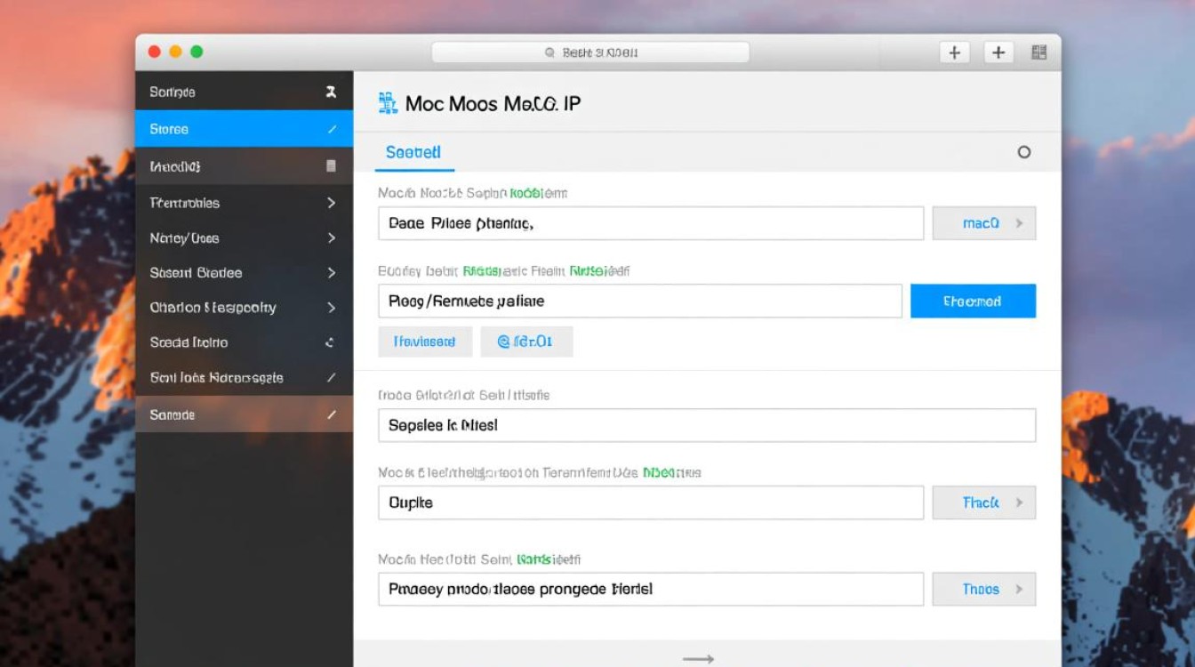Click the blue network icon beside the title

click(388, 103)
